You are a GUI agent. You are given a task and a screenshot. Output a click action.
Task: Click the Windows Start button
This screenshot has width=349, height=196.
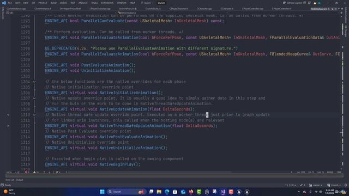click(x=102, y=192)
